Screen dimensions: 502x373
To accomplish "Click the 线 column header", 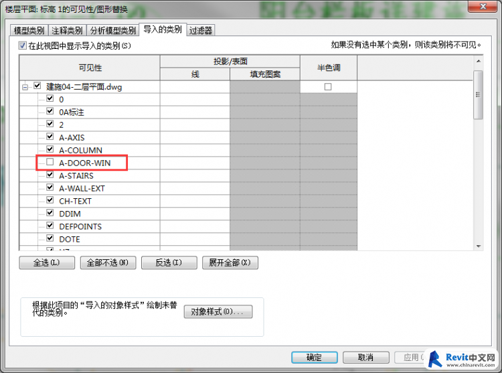I will pos(195,74).
